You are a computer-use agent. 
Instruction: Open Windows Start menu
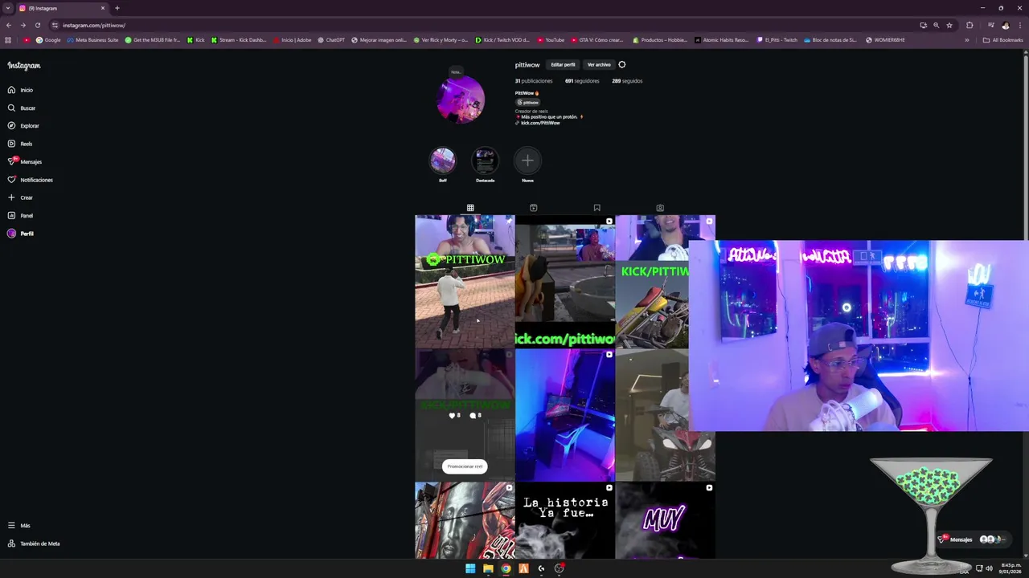pos(470,568)
